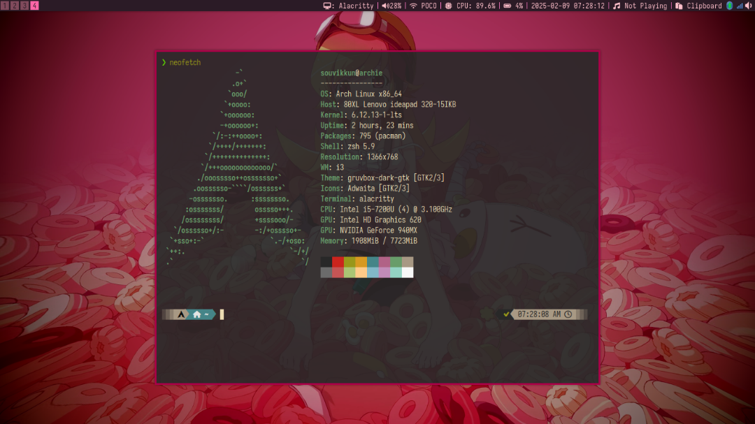The image size is (755, 424).
Task: Click the Arch logo in the shell prompt
Action: 180,314
